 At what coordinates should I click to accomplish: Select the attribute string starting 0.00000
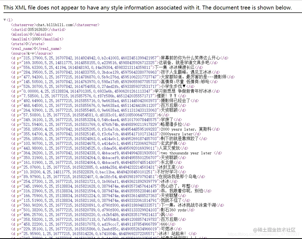[87, 91]
